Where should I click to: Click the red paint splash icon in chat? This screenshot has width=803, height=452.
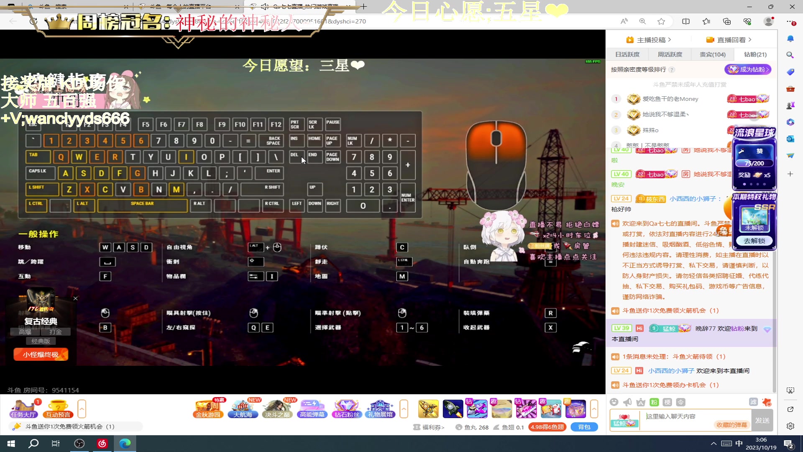[767, 402]
